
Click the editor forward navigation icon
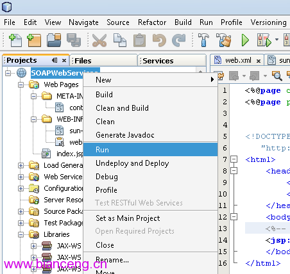pyautogui.click(x=255, y=76)
